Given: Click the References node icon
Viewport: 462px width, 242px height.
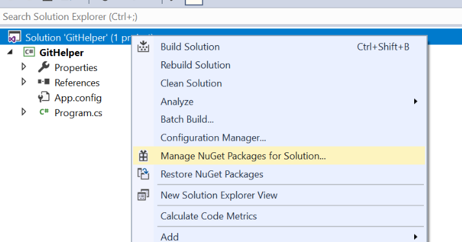Looking at the screenshot, I should (x=43, y=82).
